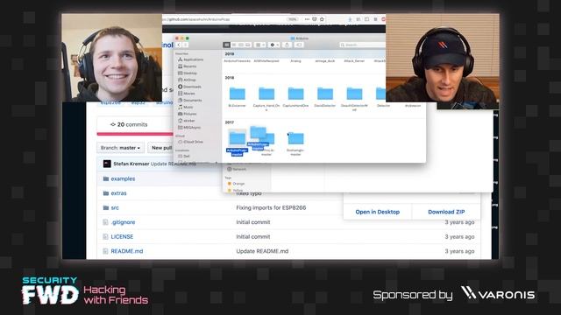Open the Firefox downloads panel
Viewport: 561px width, 315px height.
[350, 19]
